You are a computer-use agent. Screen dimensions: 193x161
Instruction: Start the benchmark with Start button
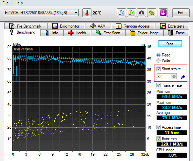(170, 44)
